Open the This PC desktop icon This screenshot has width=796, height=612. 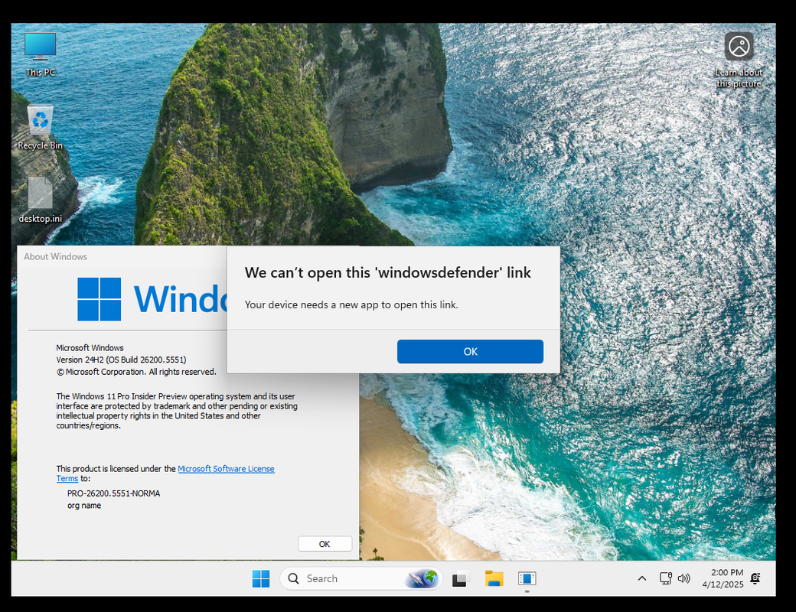[x=40, y=54]
